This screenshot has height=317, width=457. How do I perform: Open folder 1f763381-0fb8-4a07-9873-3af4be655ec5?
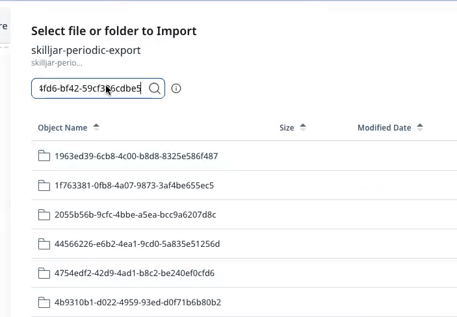click(134, 185)
